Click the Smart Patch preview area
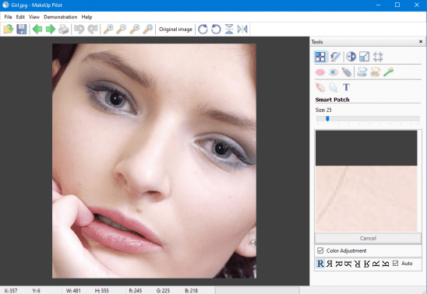 coord(366,181)
